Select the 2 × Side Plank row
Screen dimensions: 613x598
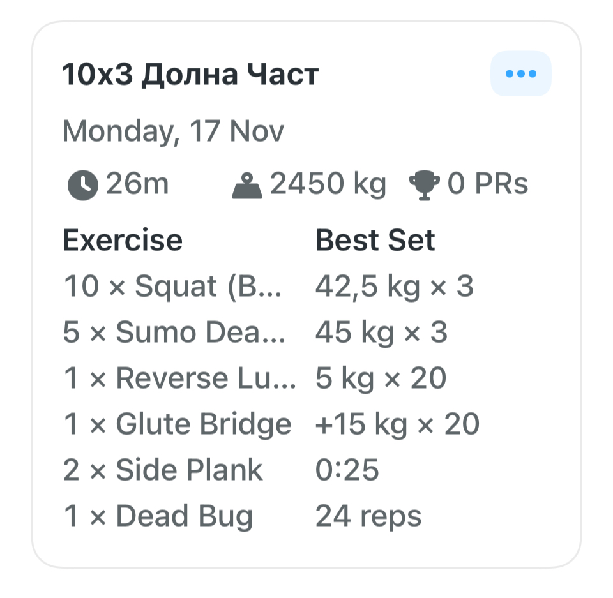point(163,470)
